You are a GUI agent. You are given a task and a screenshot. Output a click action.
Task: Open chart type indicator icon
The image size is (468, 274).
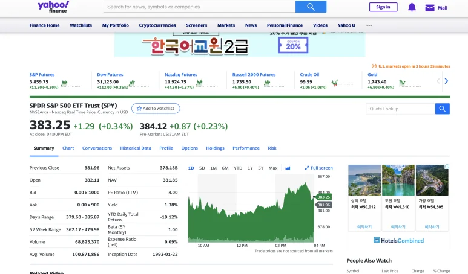[x=288, y=168]
